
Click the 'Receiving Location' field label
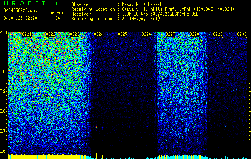pos(93,9)
